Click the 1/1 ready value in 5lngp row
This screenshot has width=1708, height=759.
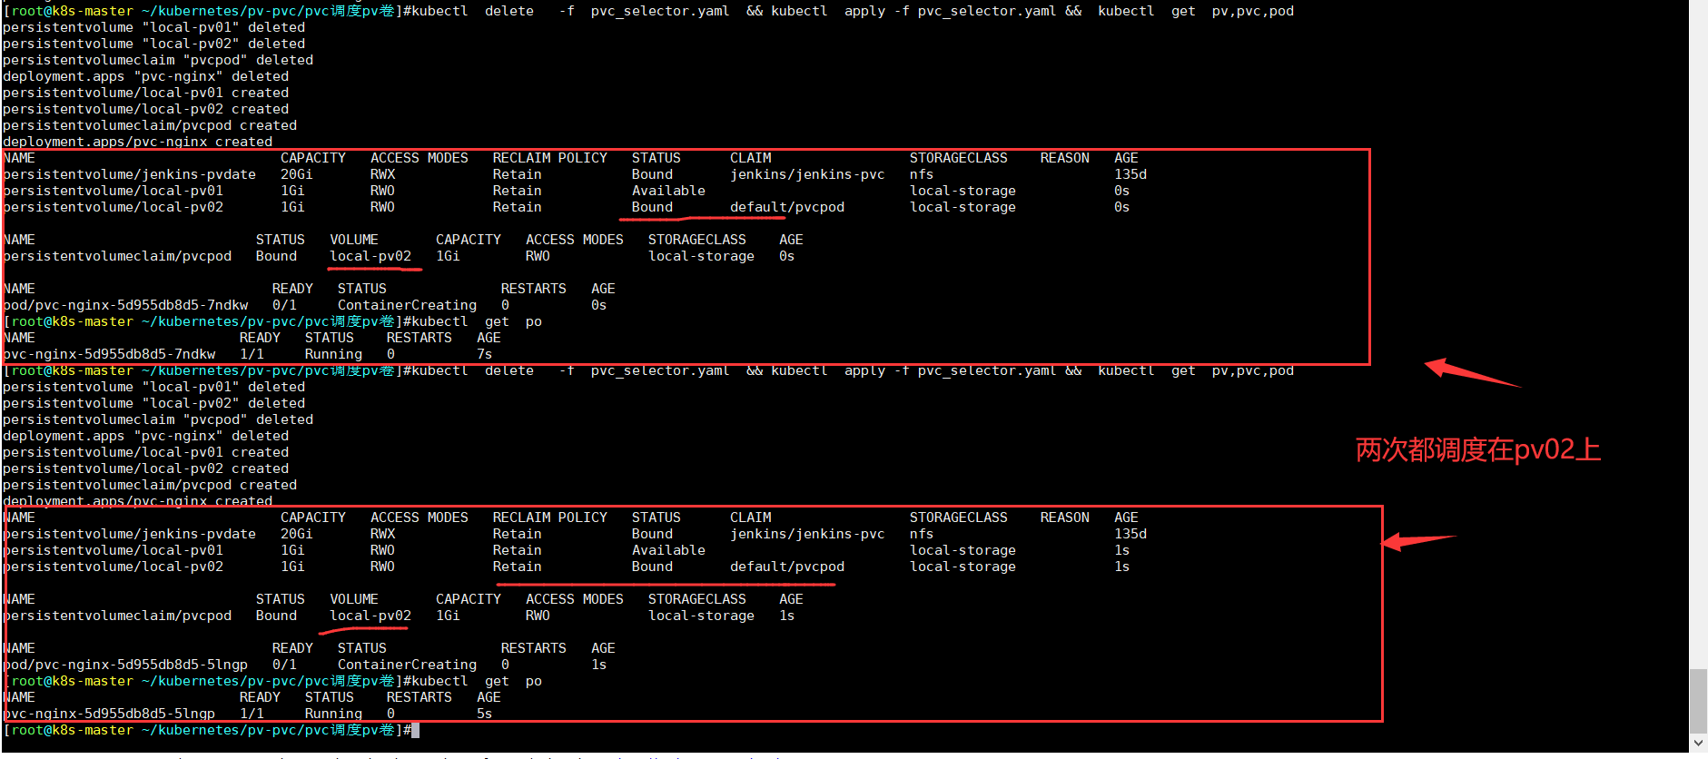point(252,714)
